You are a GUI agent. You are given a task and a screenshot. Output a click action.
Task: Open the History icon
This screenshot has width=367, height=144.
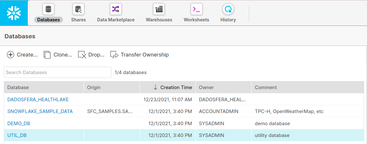pos(228,9)
